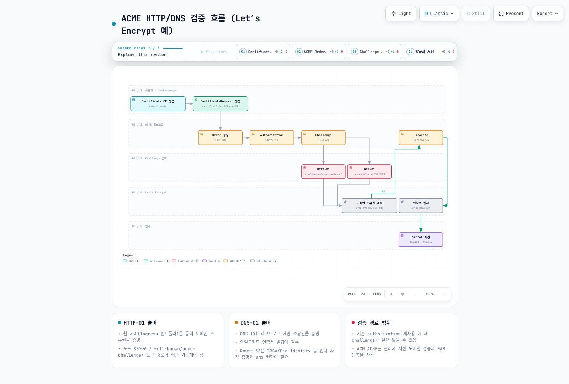Reset zoom via the 100% label

tap(430, 294)
